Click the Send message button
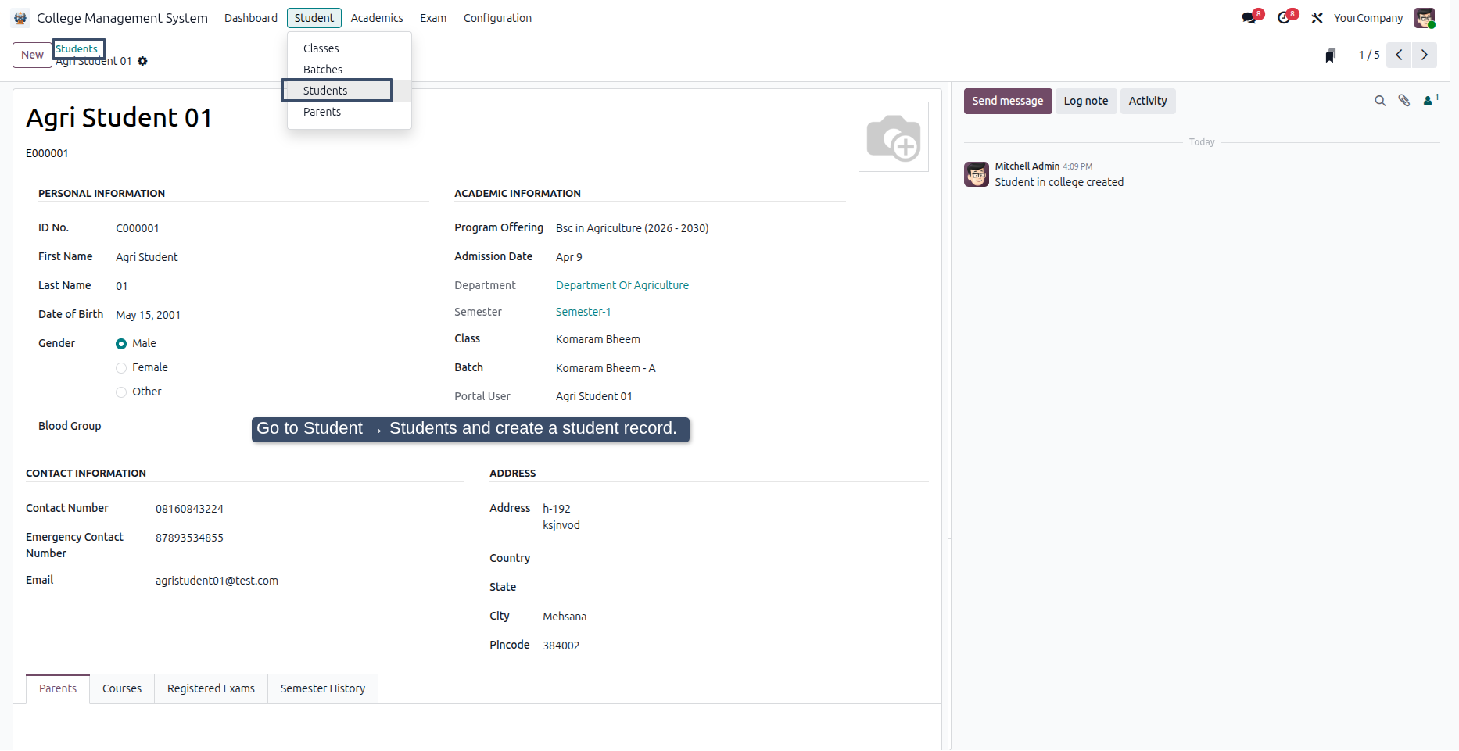The width and height of the screenshot is (1459, 751). click(x=1008, y=101)
